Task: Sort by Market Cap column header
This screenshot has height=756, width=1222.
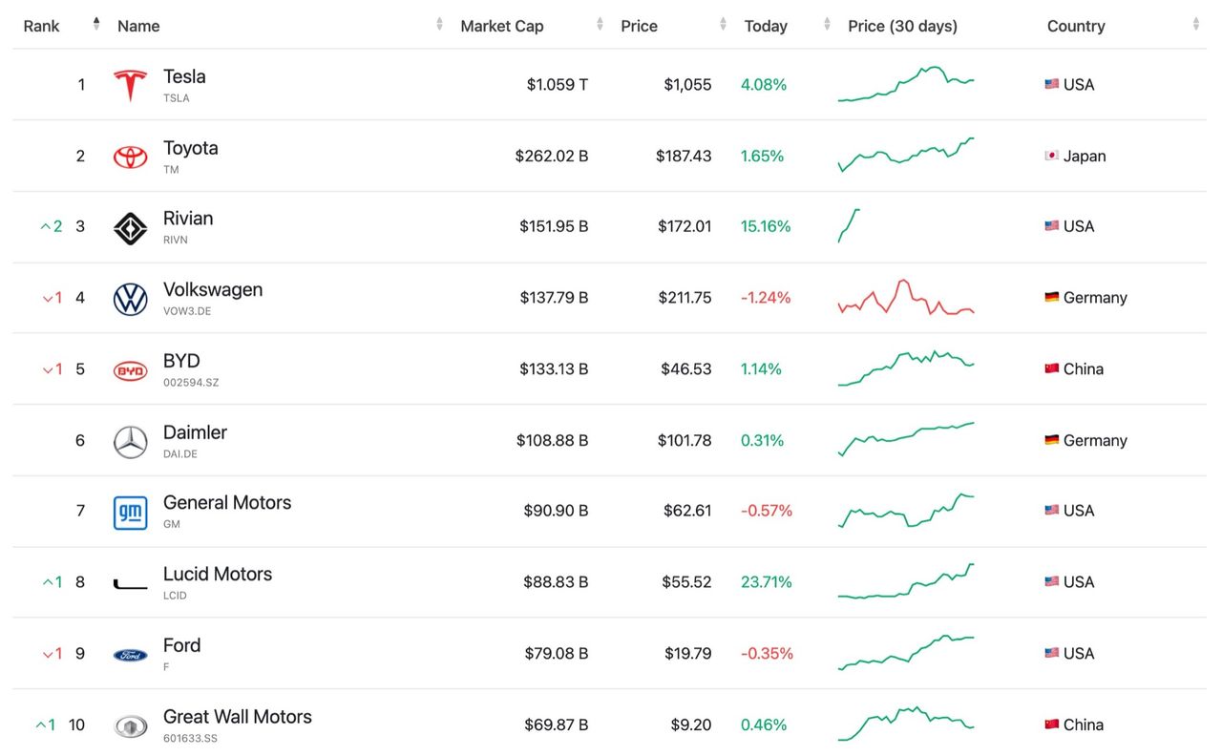Action: pos(501,26)
